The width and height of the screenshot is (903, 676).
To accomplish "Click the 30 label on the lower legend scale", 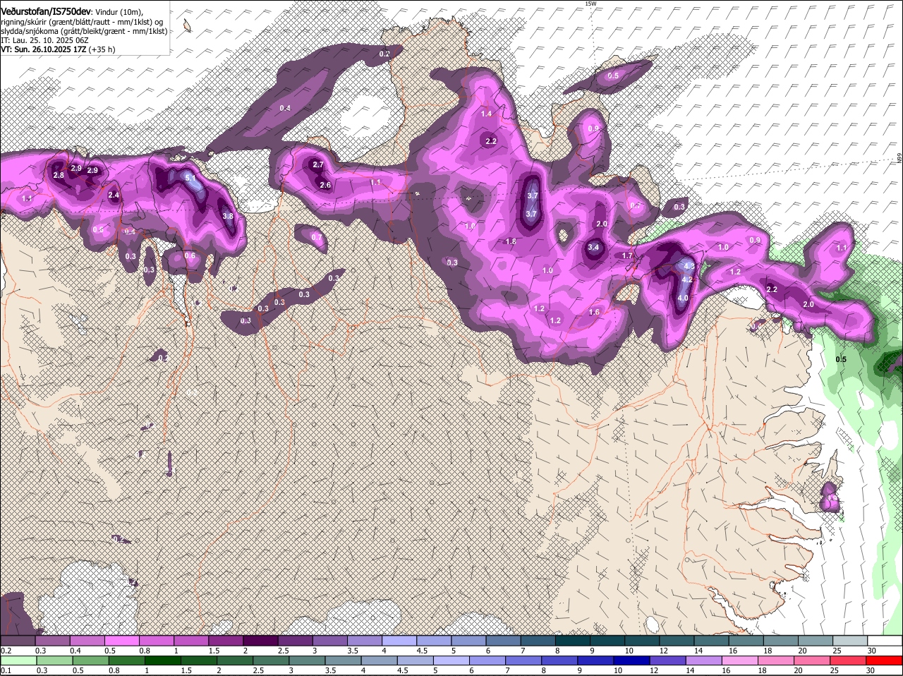I will pyautogui.click(x=870, y=670).
